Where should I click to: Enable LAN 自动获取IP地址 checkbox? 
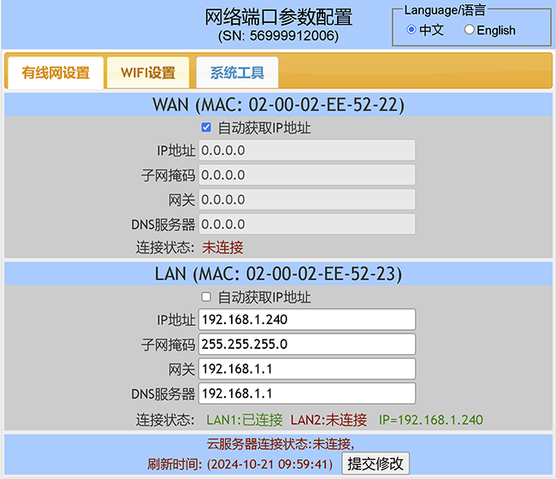[x=206, y=298]
